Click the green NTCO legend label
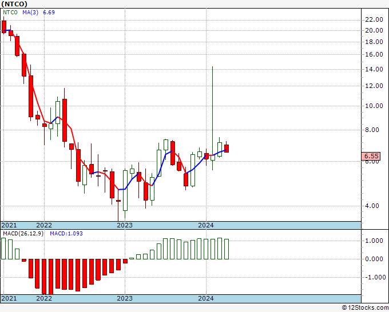Image resolution: width=389 pixels, height=312 pixels. [10, 13]
